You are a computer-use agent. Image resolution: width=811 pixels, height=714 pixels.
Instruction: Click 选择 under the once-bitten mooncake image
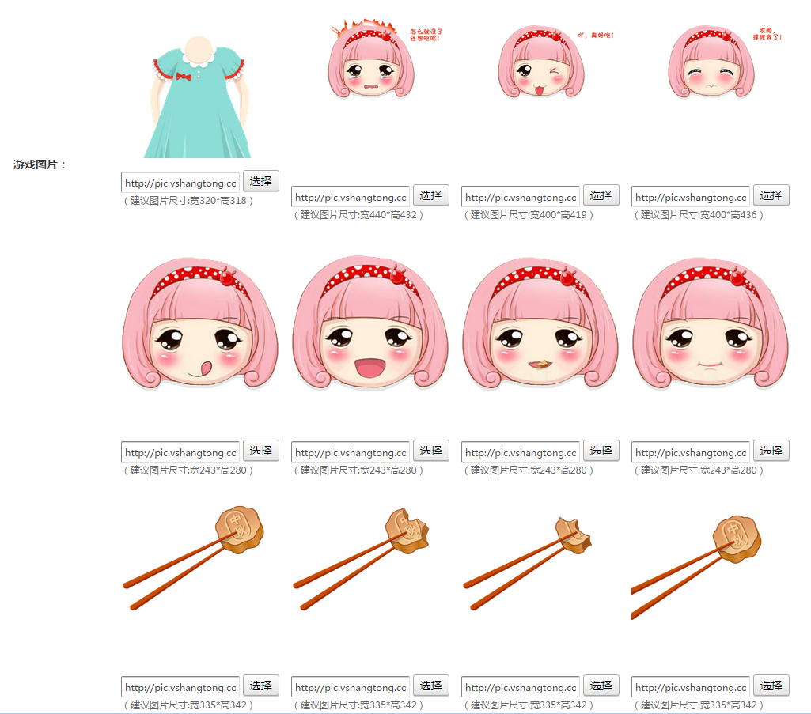pyautogui.click(x=431, y=686)
